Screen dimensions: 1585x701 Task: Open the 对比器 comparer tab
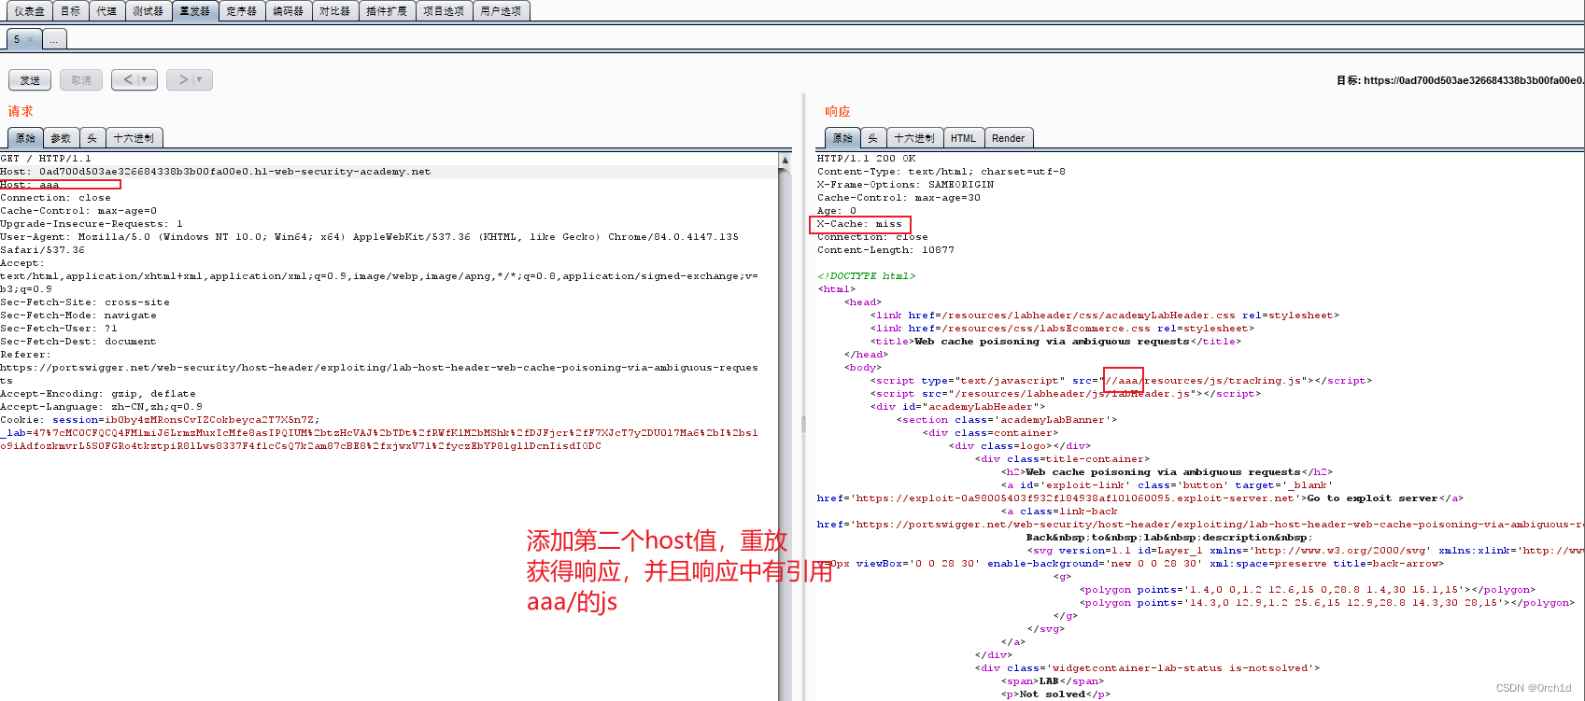(334, 11)
